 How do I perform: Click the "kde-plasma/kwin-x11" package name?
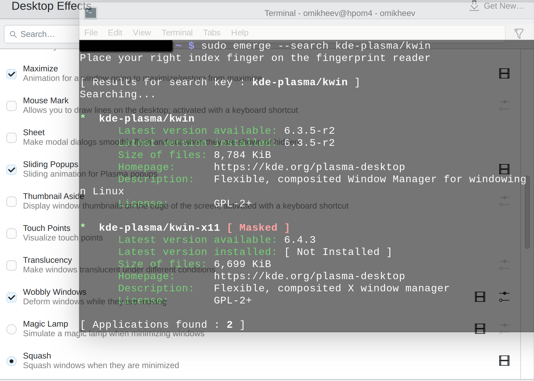[x=159, y=228]
